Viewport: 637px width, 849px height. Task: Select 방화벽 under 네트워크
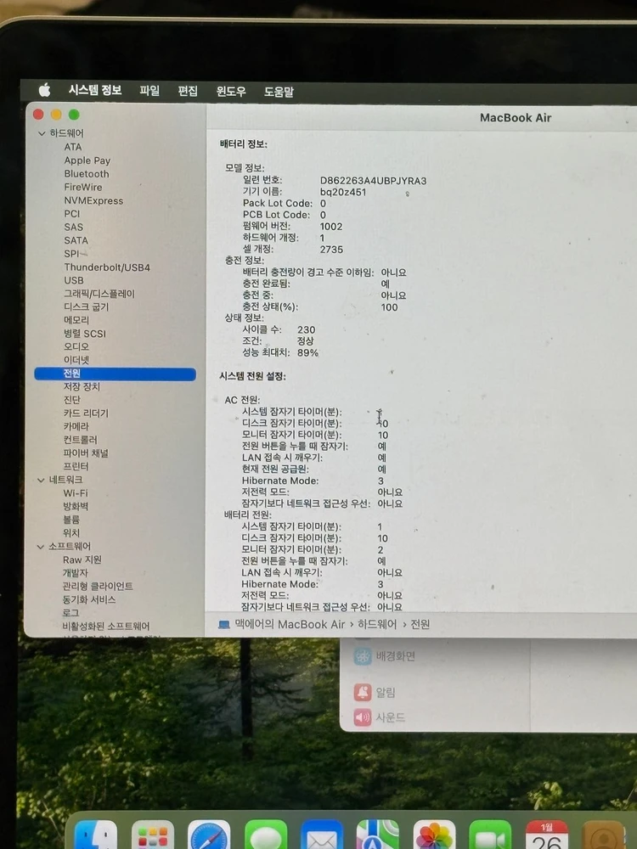click(76, 507)
